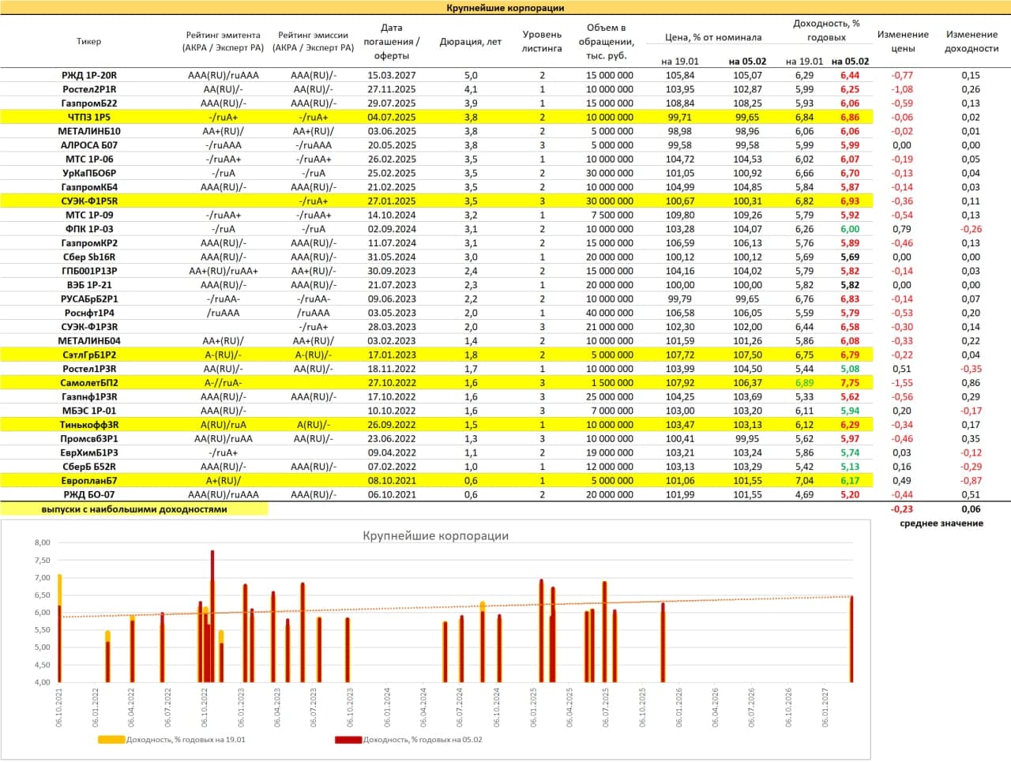This screenshot has width=1011, height=762.
Task: Select the 'выпуски с наибольшими доходностями' legend cell
Action: 134,509
